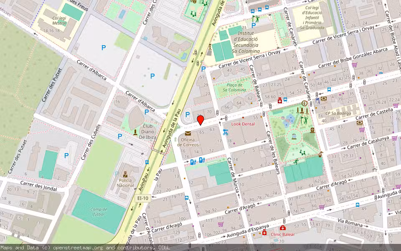Select the Plaça de Sa Colomina label
401x251 pixels.
click(x=234, y=87)
